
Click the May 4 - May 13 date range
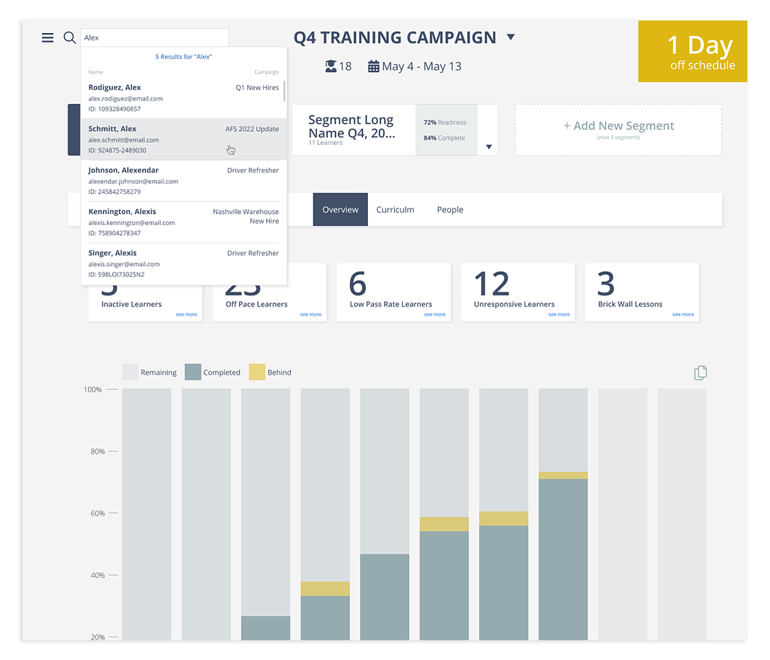(422, 66)
